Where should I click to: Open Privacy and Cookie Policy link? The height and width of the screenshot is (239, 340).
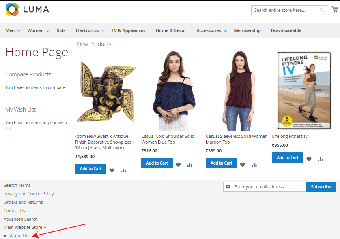29,194
